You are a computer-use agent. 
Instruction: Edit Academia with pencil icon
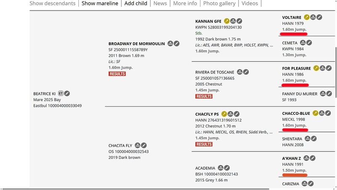coord(227,168)
